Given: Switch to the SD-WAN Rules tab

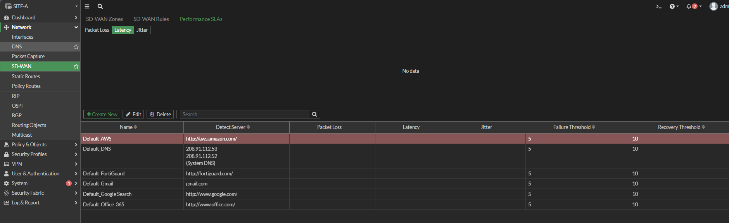Looking at the screenshot, I should point(151,19).
